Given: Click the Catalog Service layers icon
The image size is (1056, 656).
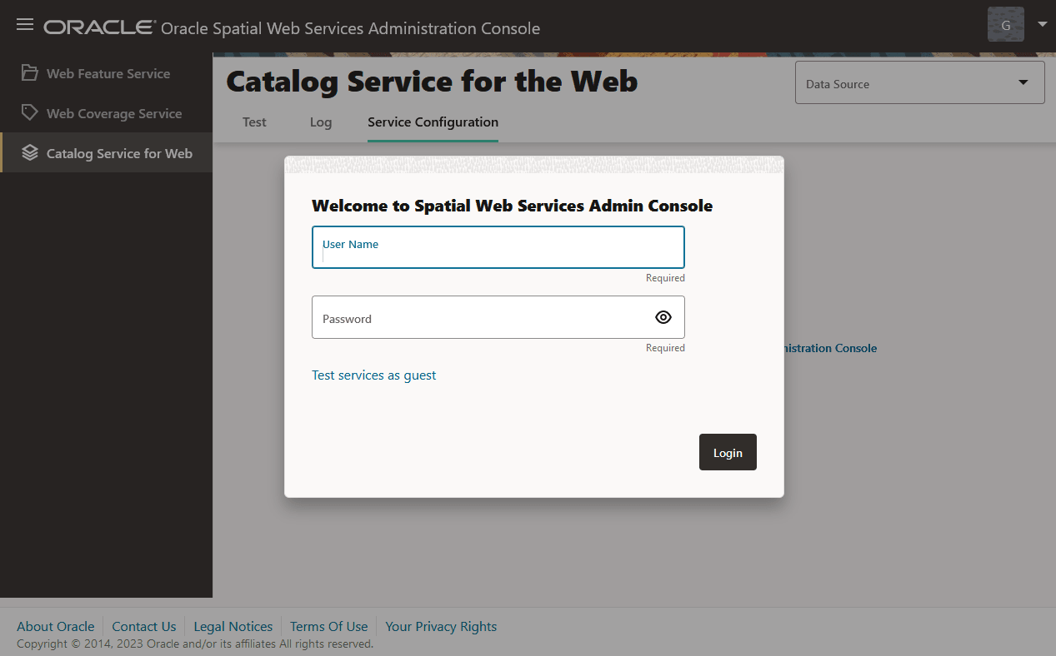Looking at the screenshot, I should [30, 153].
